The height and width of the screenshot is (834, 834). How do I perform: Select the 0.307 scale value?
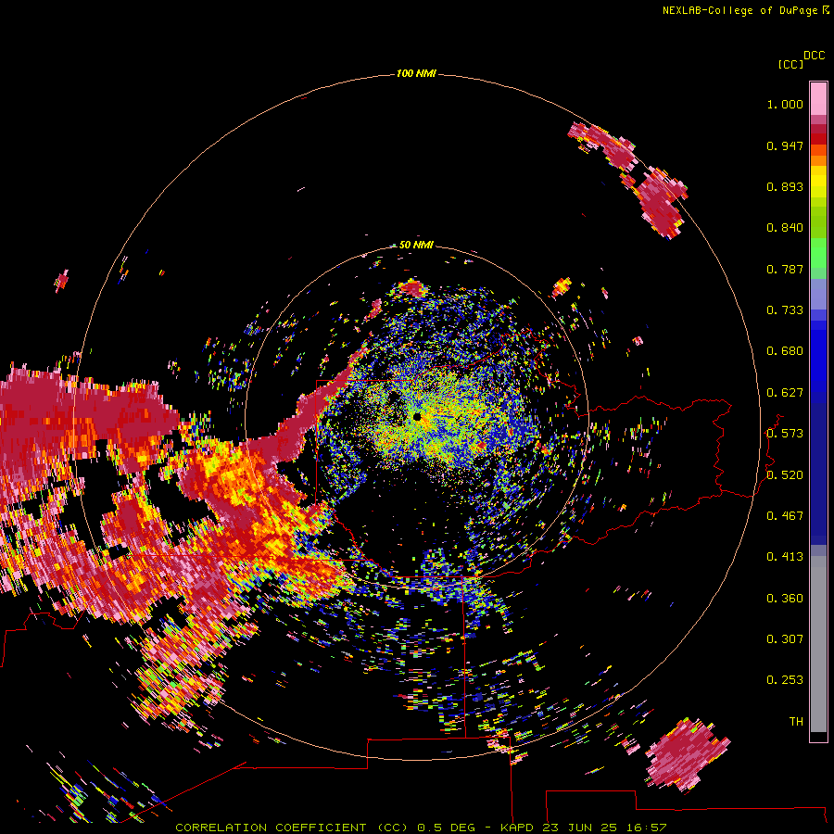(x=785, y=639)
